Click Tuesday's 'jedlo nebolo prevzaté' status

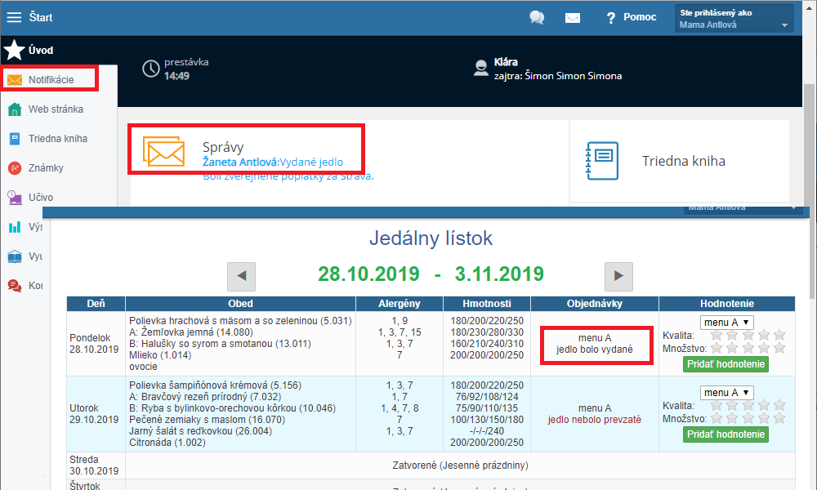pos(595,420)
